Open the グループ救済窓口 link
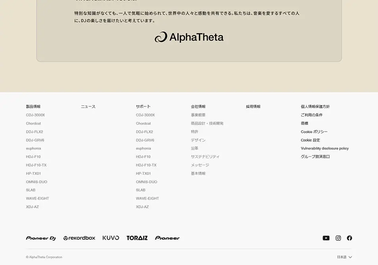 click(315, 157)
